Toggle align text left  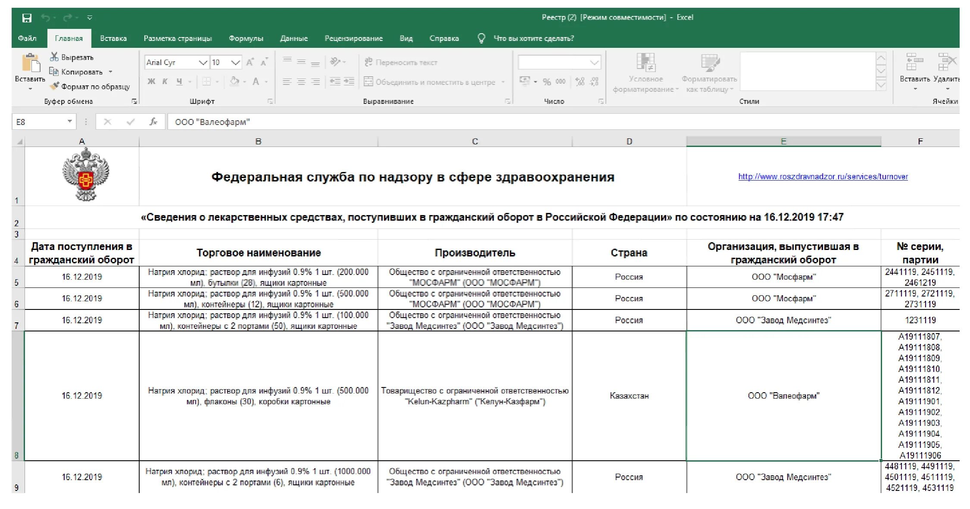click(x=287, y=81)
